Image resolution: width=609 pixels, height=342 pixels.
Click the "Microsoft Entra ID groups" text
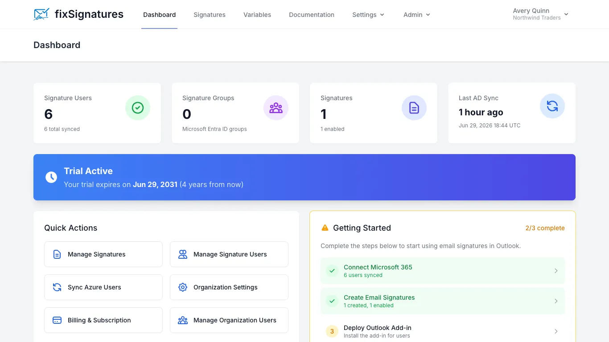point(214,129)
